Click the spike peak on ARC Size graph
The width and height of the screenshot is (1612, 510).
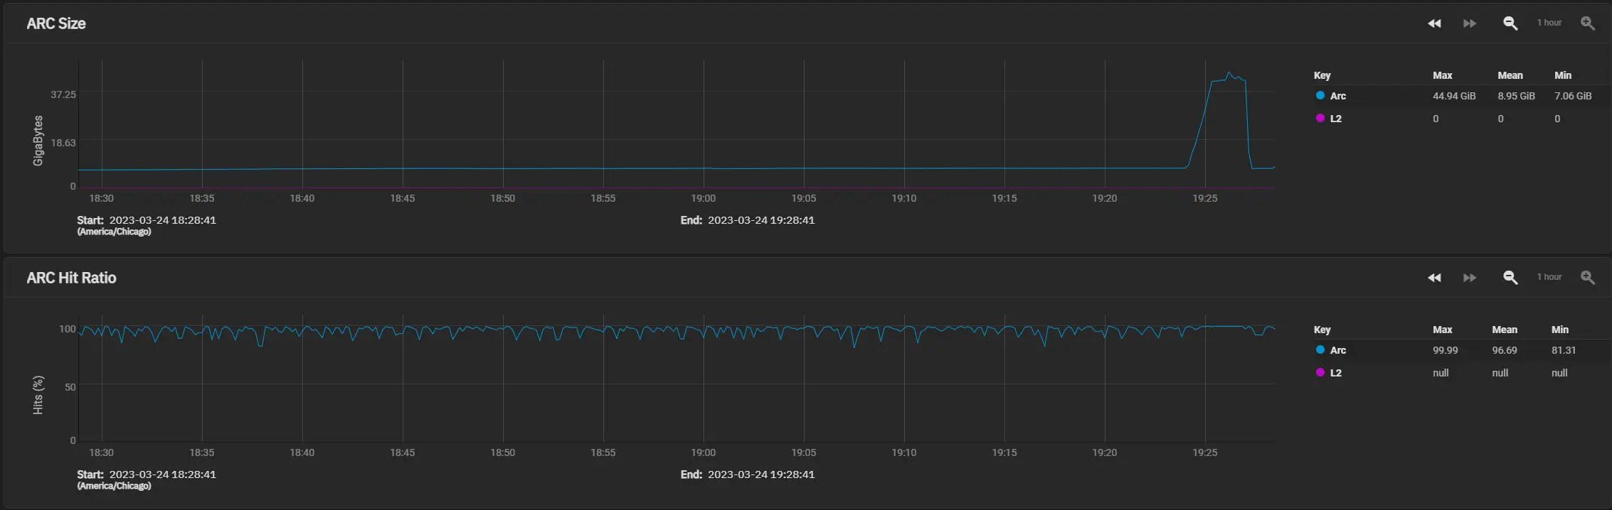click(1229, 73)
